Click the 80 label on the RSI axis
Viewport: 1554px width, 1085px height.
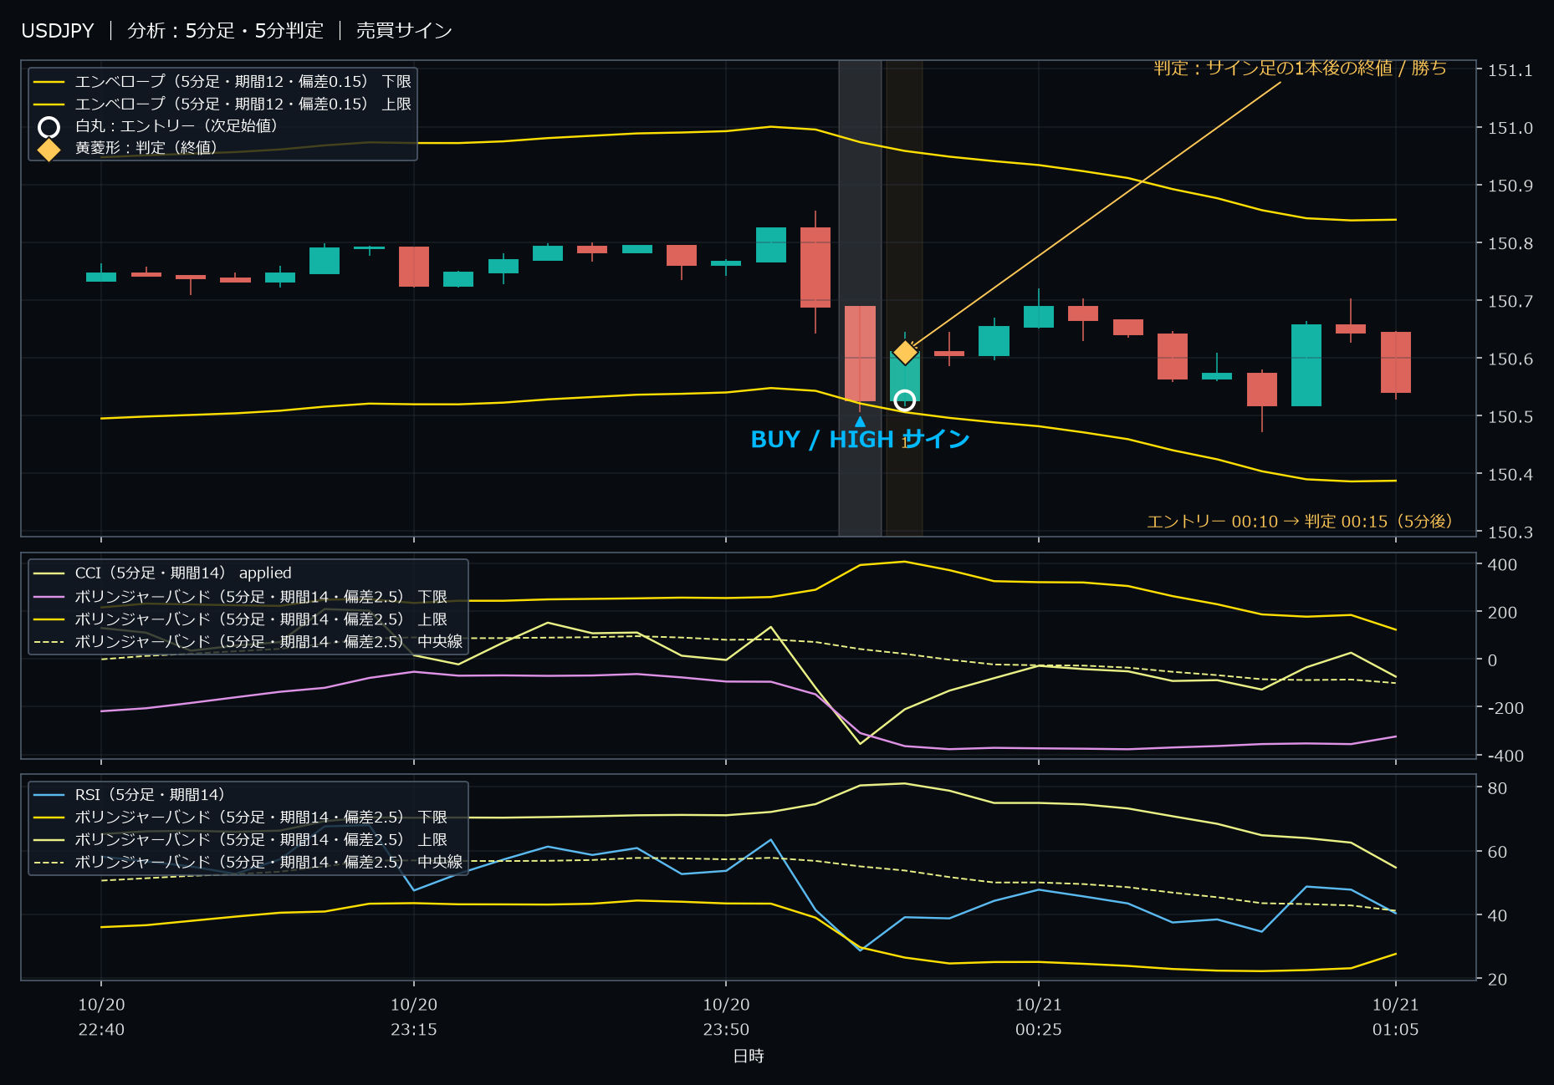[1497, 788]
